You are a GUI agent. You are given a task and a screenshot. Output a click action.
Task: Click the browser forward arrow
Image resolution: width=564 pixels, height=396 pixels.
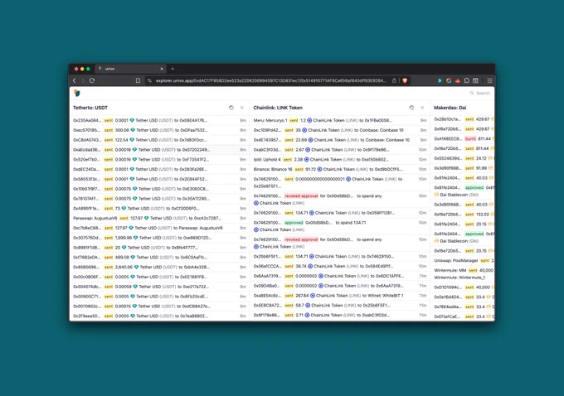[x=83, y=80]
